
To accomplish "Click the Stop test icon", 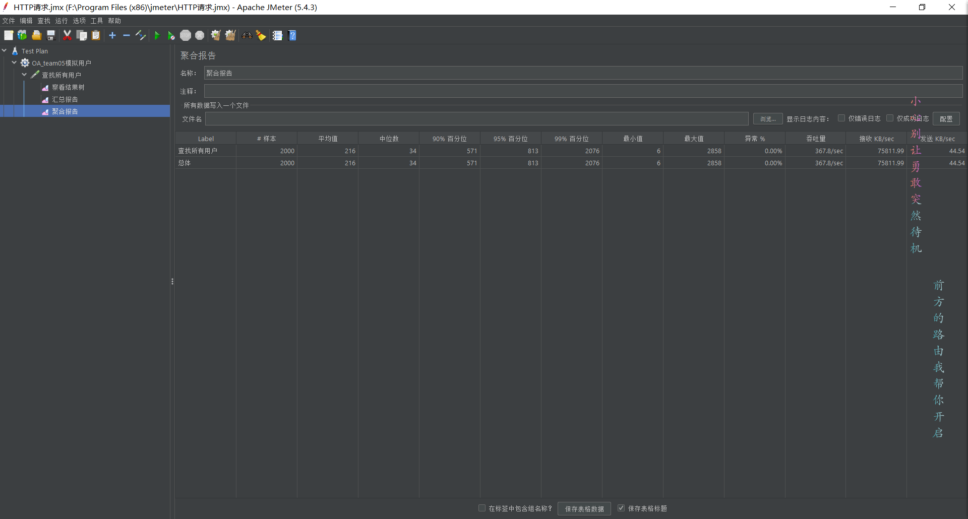I will 186,35.
